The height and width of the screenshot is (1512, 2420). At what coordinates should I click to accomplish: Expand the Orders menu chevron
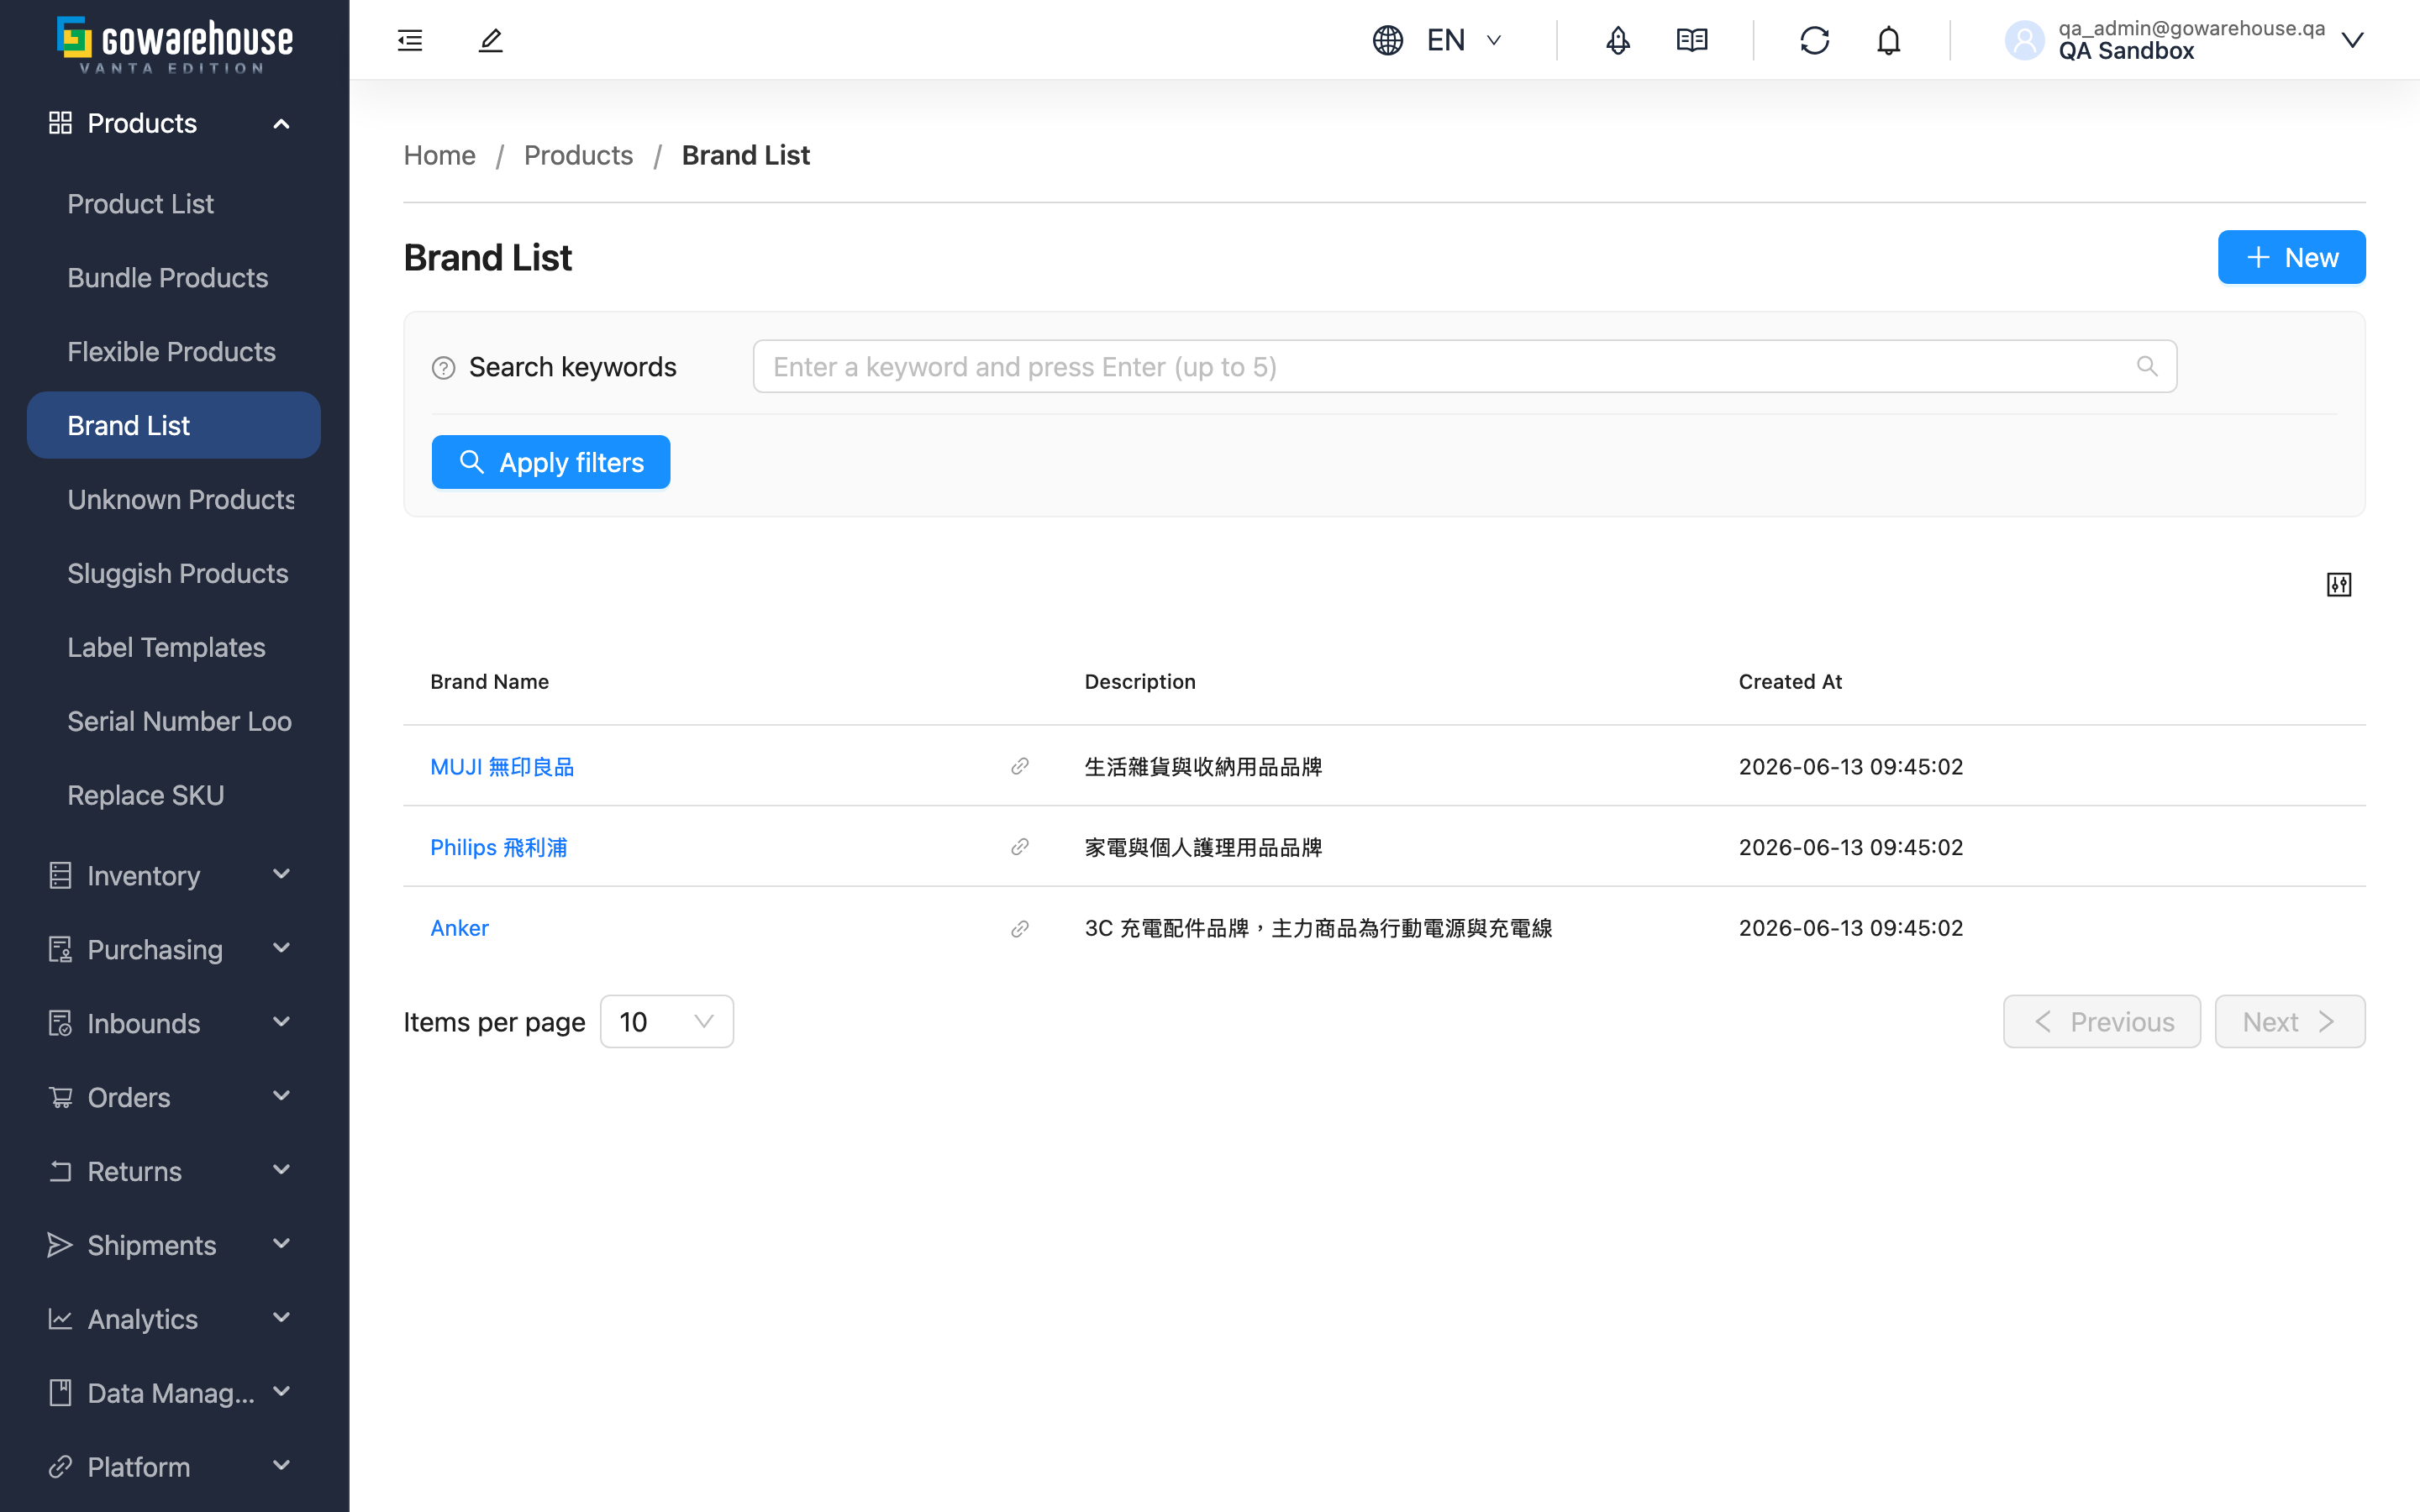tap(281, 1096)
